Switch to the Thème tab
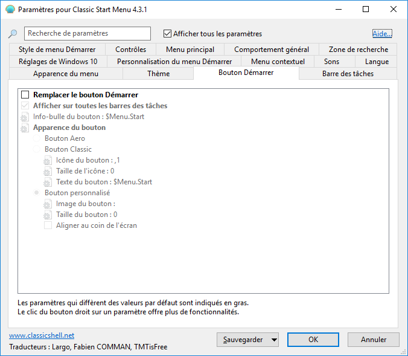The width and height of the screenshot is (408, 356). (158, 74)
